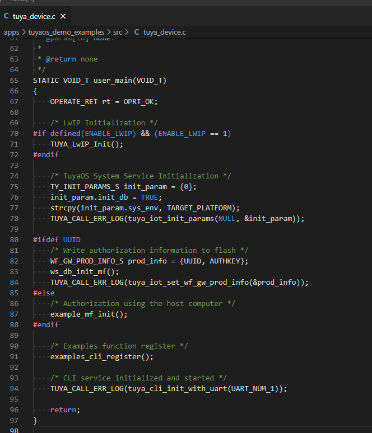Image resolution: width=372 pixels, height=433 pixels.
Task: Click the @return doc tag
Action: coord(61,59)
